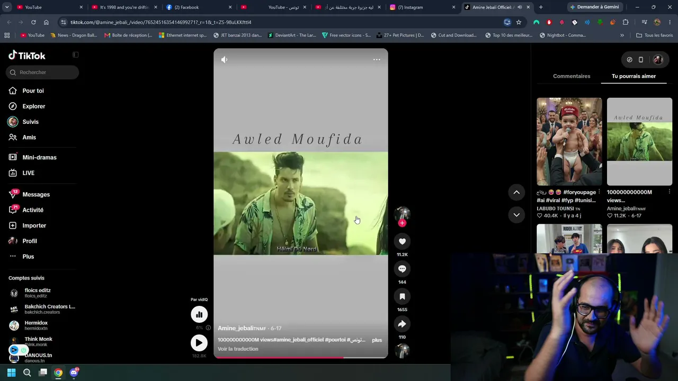Open the Chrome media controls icon
This screenshot has width=678, height=381.
[x=644, y=22]
